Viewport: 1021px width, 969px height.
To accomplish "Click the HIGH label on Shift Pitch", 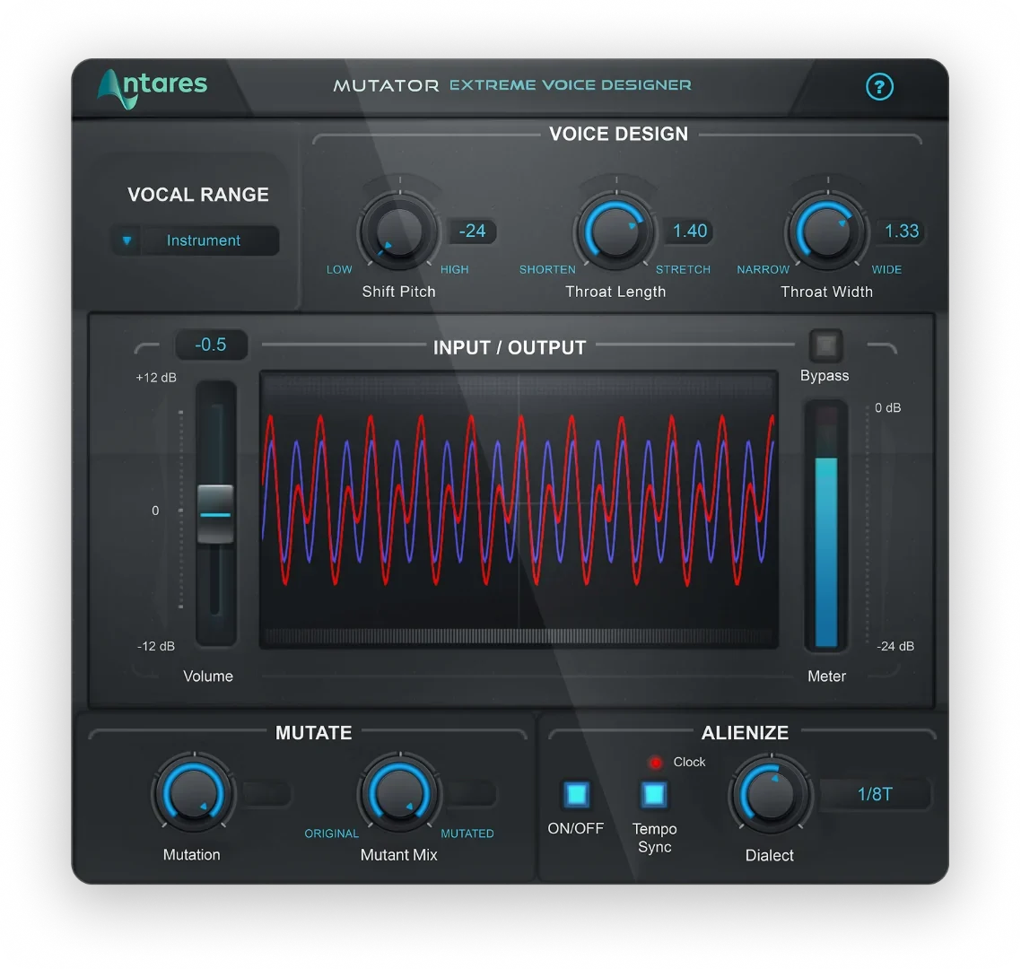I will point(455,269).
